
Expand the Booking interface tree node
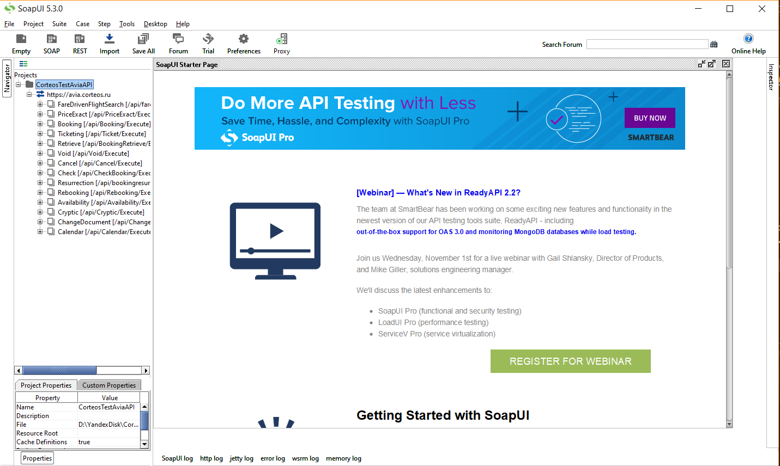pyautogui.click(x=40, y=124)
